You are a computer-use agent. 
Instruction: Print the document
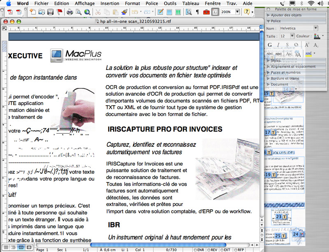click(x=70, y=12)
